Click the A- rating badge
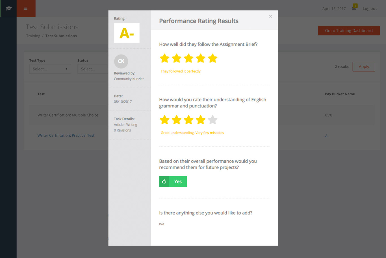Screen dimensions: 386x258 point(127,33)
